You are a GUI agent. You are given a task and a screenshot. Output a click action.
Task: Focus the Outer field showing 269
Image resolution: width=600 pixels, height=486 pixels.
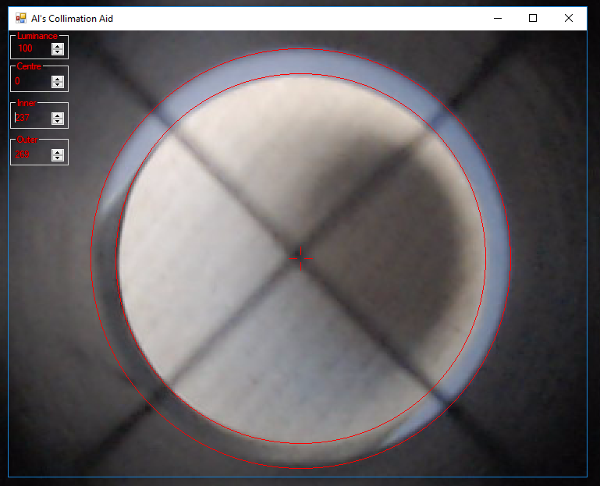(33, 155)
